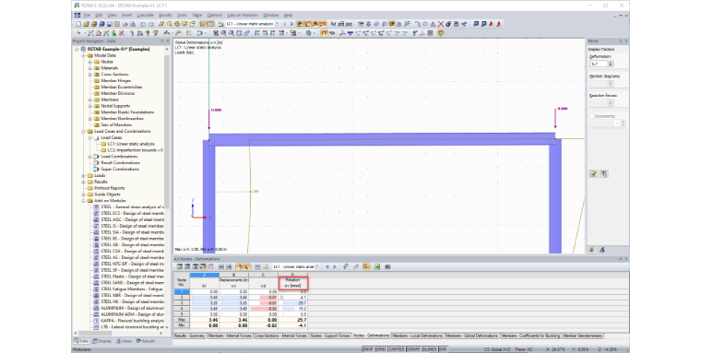701x353 pixels.
Task: Switch to Results - Summary tab
Action: click(x=190, y=335)
